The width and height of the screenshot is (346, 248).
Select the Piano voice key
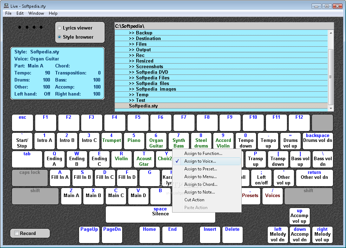pyautogui.click(x=134, y=141)
